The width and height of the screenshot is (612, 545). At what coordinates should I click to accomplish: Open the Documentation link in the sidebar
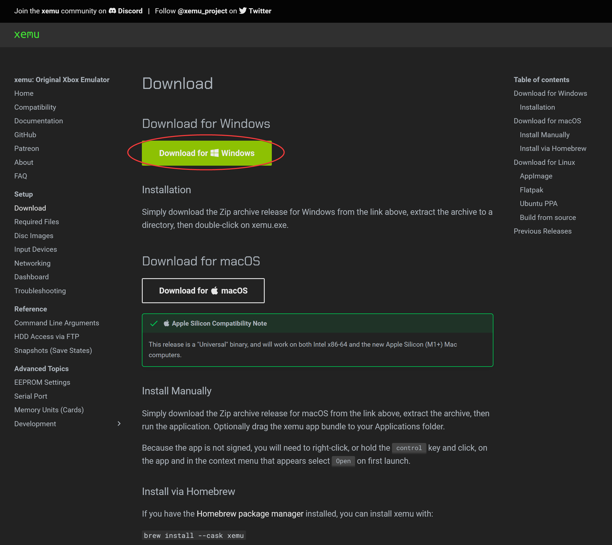pos(39,121)
